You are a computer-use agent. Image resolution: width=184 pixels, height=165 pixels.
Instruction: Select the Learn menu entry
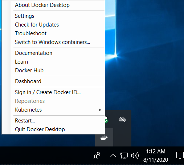point(53,62)
